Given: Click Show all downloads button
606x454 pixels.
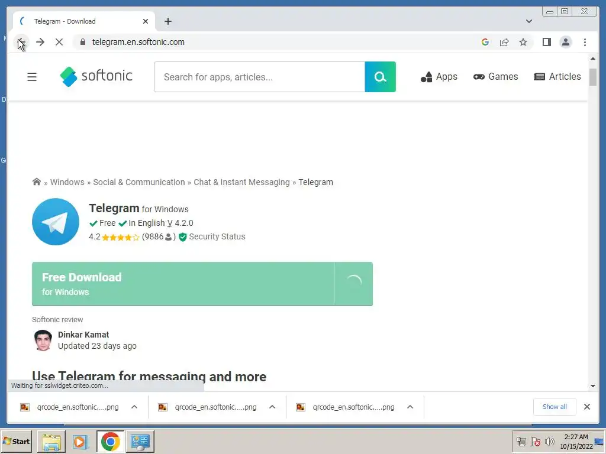Looking at the screenshot, I should click(x=555, y=407).
